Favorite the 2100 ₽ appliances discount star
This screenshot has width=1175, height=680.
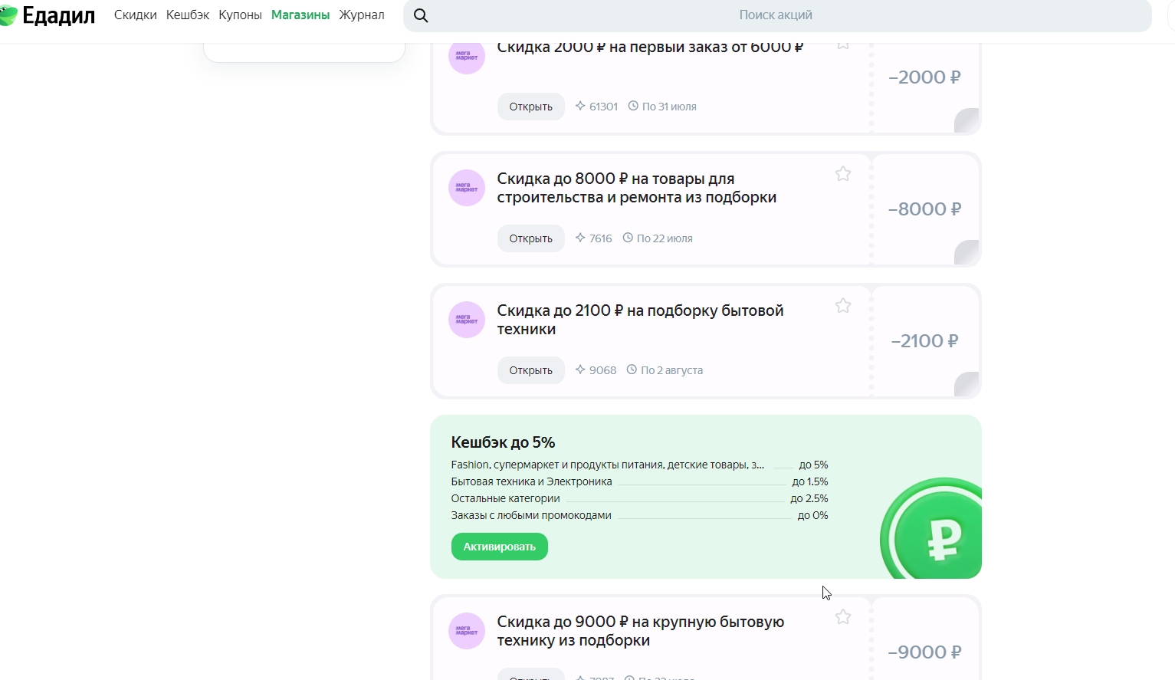click(x=843, y=306)
